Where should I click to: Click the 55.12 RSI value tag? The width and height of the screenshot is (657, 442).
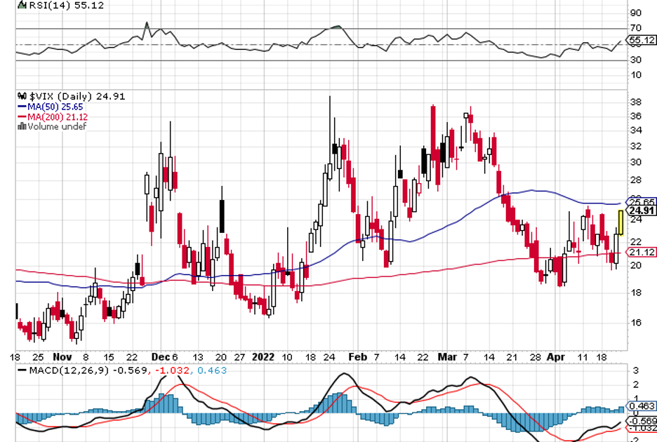pos(642,41)
